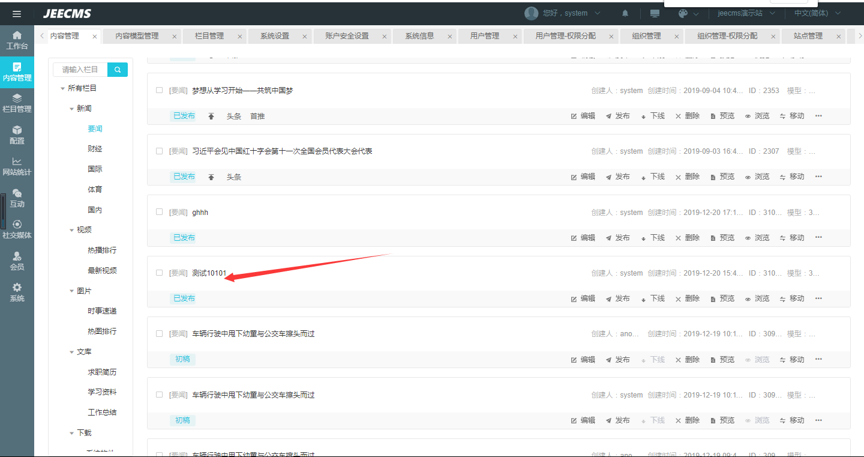864x457 pixels.
Task: Tick the checkbox for ghhh
Action: (x=159, y=212)
